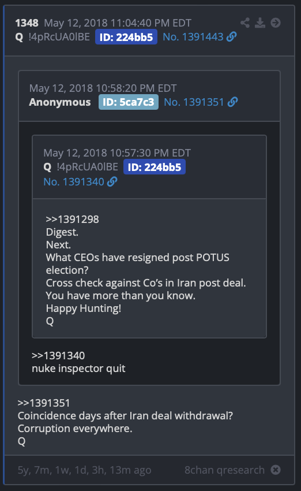The image size is (301, 491).
Task: Follow the >>1391351 reply reference
Action: (x=44, y=403)
